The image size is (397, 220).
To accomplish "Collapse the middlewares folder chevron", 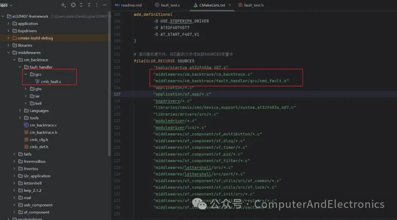I will point(8,53).
